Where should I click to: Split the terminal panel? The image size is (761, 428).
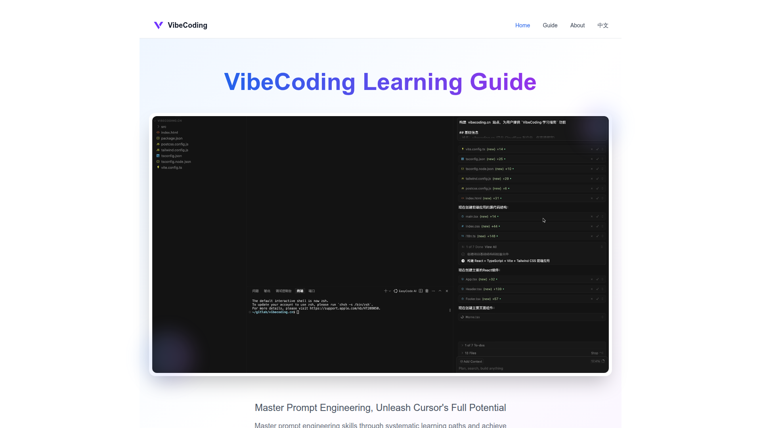(x=421, y=291)
